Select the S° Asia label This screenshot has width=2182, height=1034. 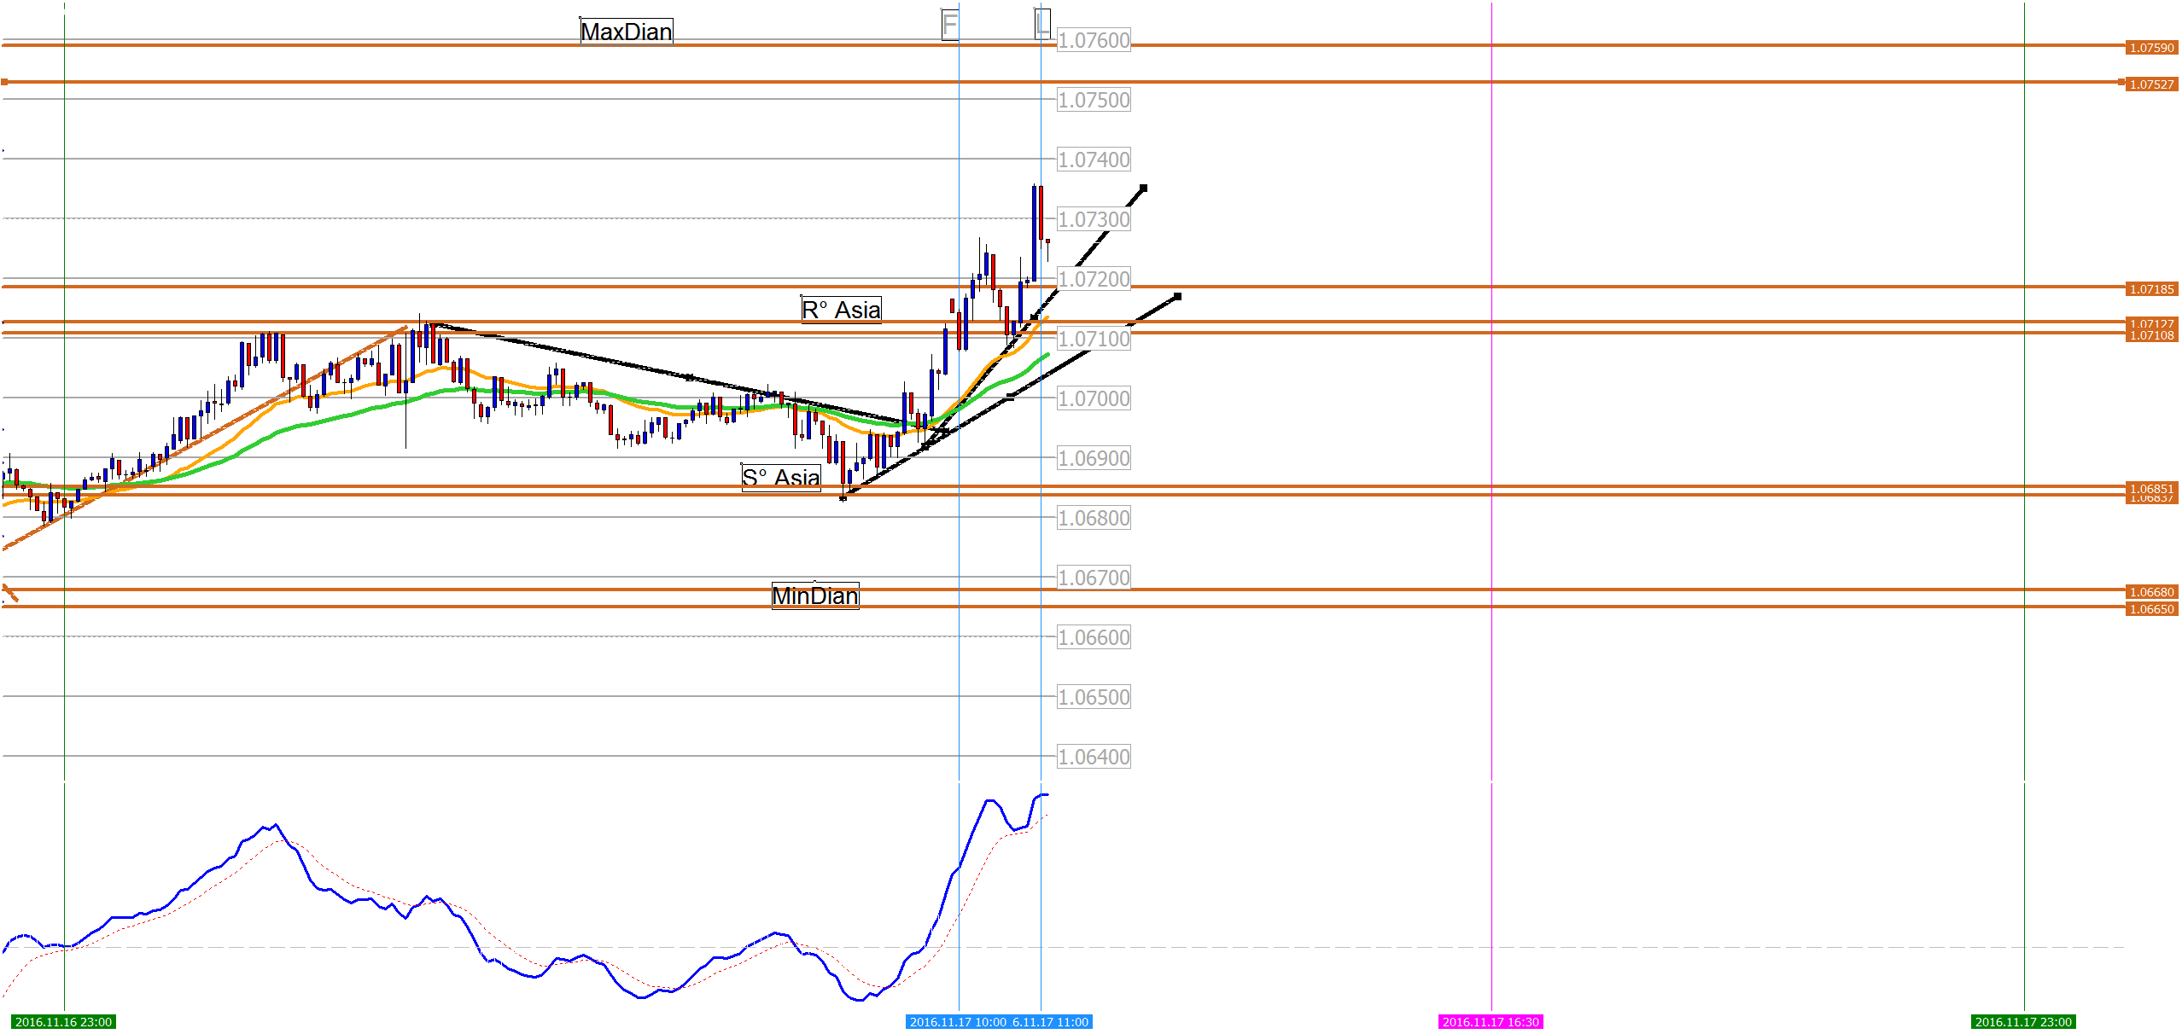(780, 478)
